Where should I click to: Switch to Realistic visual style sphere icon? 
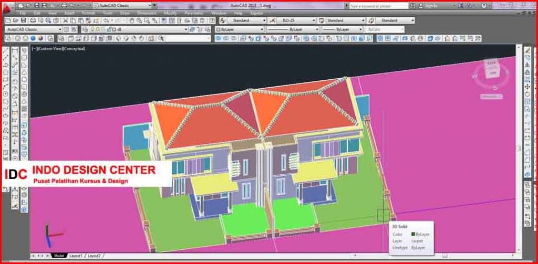point(33,38)
